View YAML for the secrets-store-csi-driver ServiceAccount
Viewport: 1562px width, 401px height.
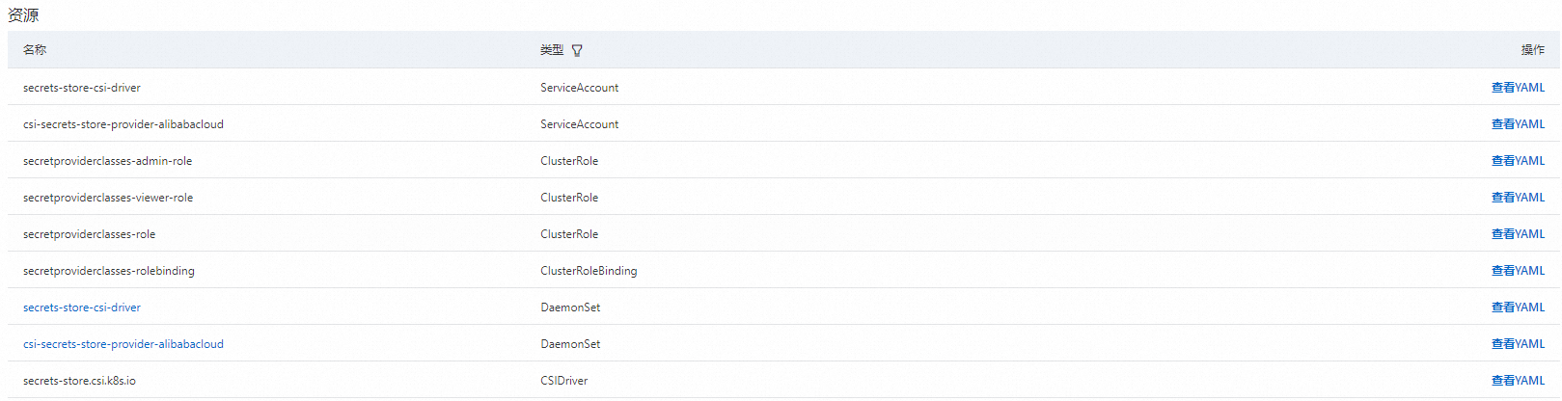[x=1518, y=88]
